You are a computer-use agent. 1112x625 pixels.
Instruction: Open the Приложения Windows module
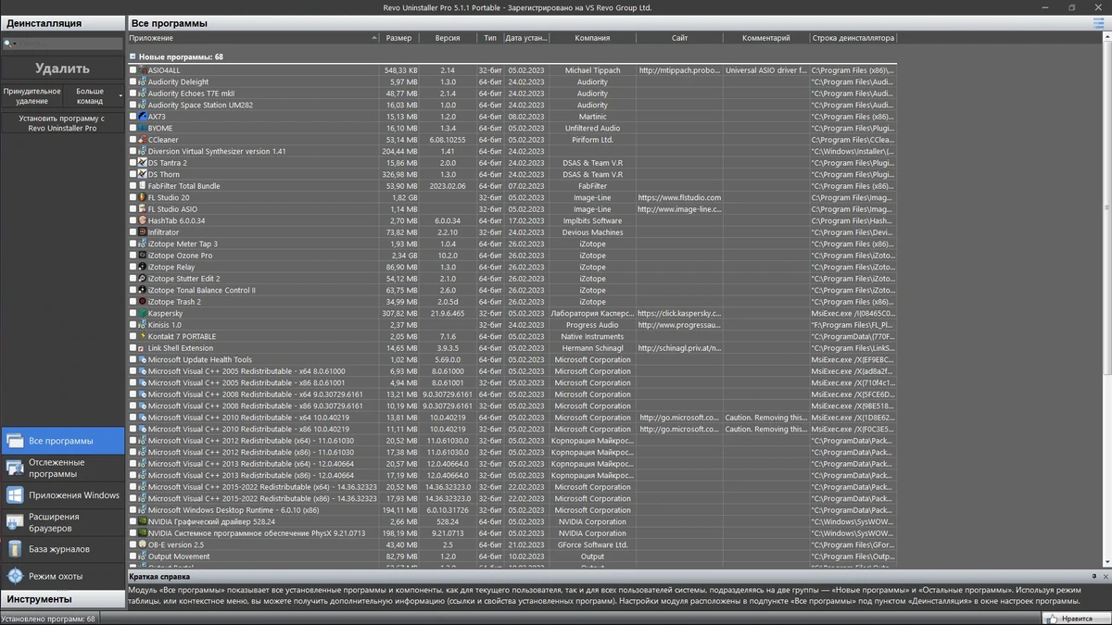[x=62, y=494]
